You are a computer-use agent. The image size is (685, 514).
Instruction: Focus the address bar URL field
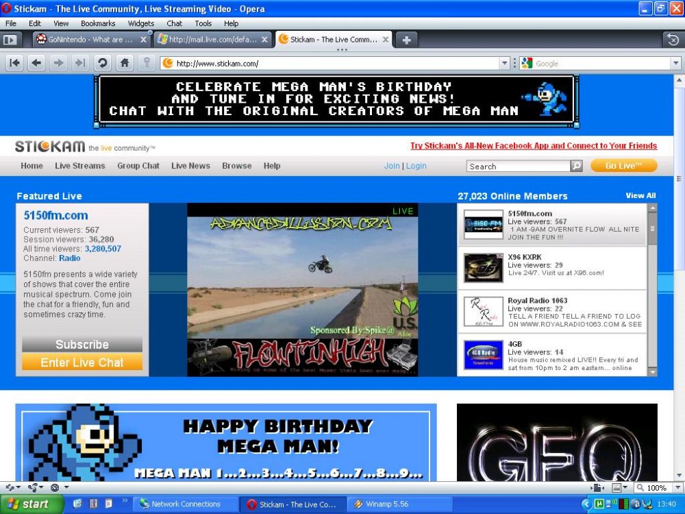(x=336, y=63)
